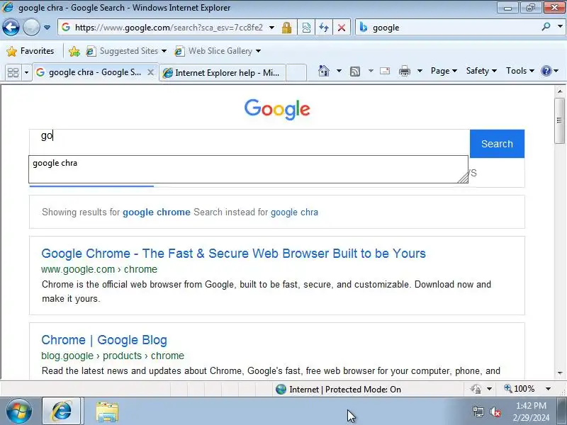Click the Google logo

[x=277, y=109]
